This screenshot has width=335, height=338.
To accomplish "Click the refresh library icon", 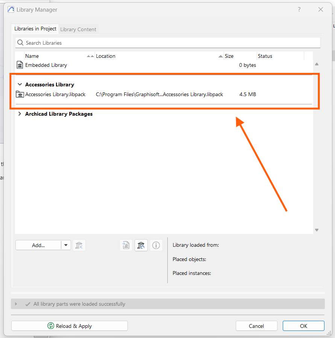I will pos(141,245).
